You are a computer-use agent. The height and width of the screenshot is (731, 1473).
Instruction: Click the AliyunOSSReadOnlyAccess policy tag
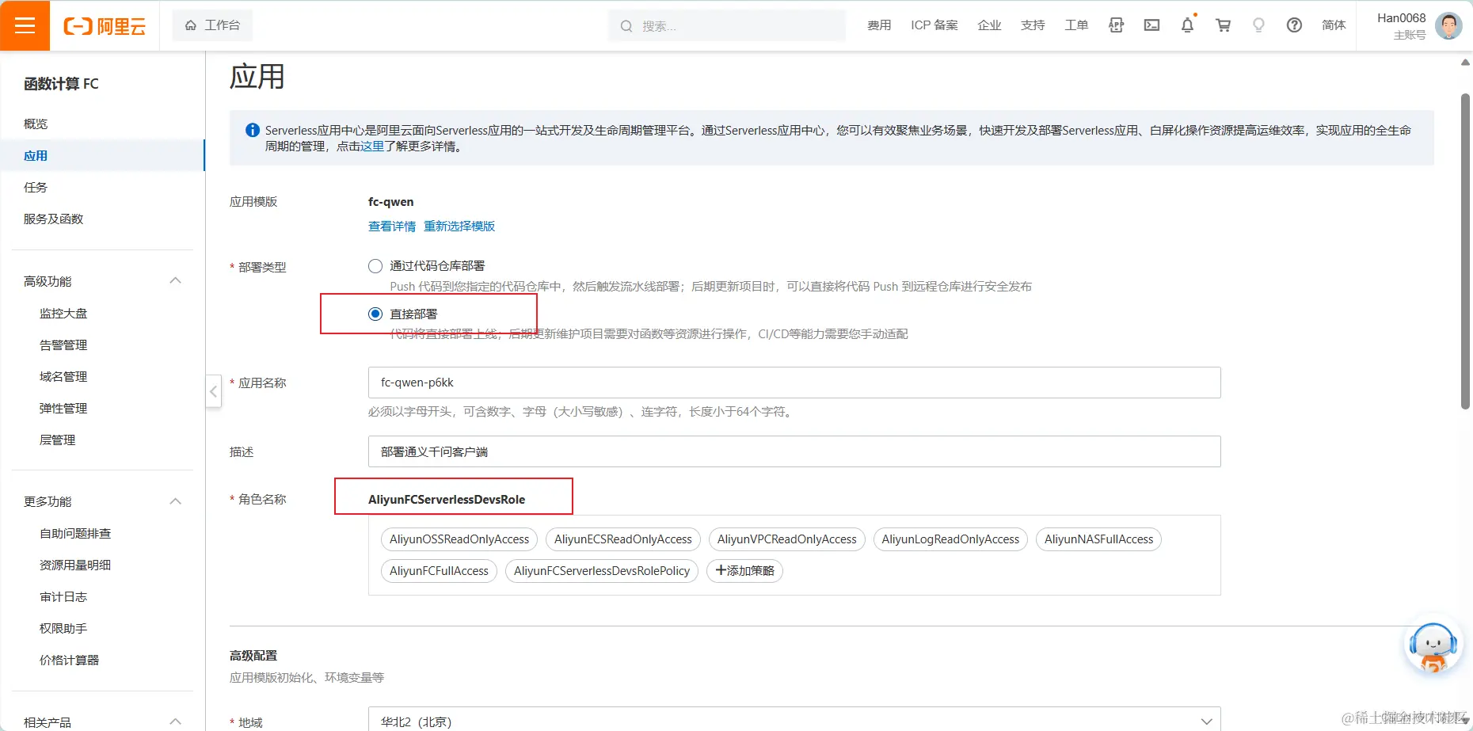(459, 539)
